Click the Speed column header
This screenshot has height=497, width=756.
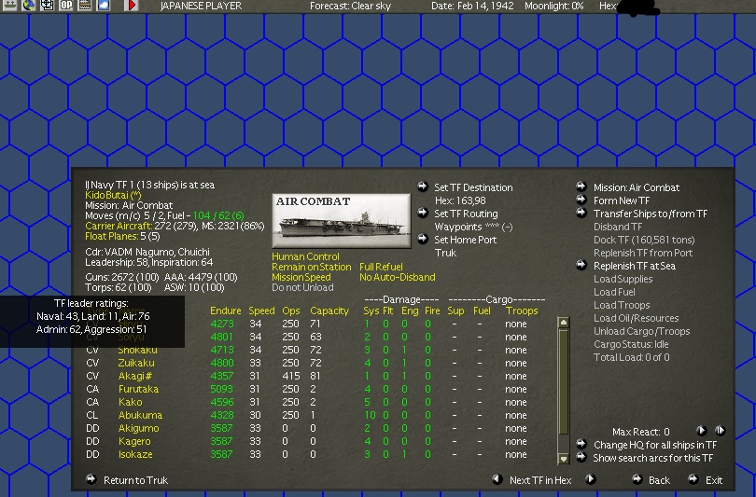261,311
